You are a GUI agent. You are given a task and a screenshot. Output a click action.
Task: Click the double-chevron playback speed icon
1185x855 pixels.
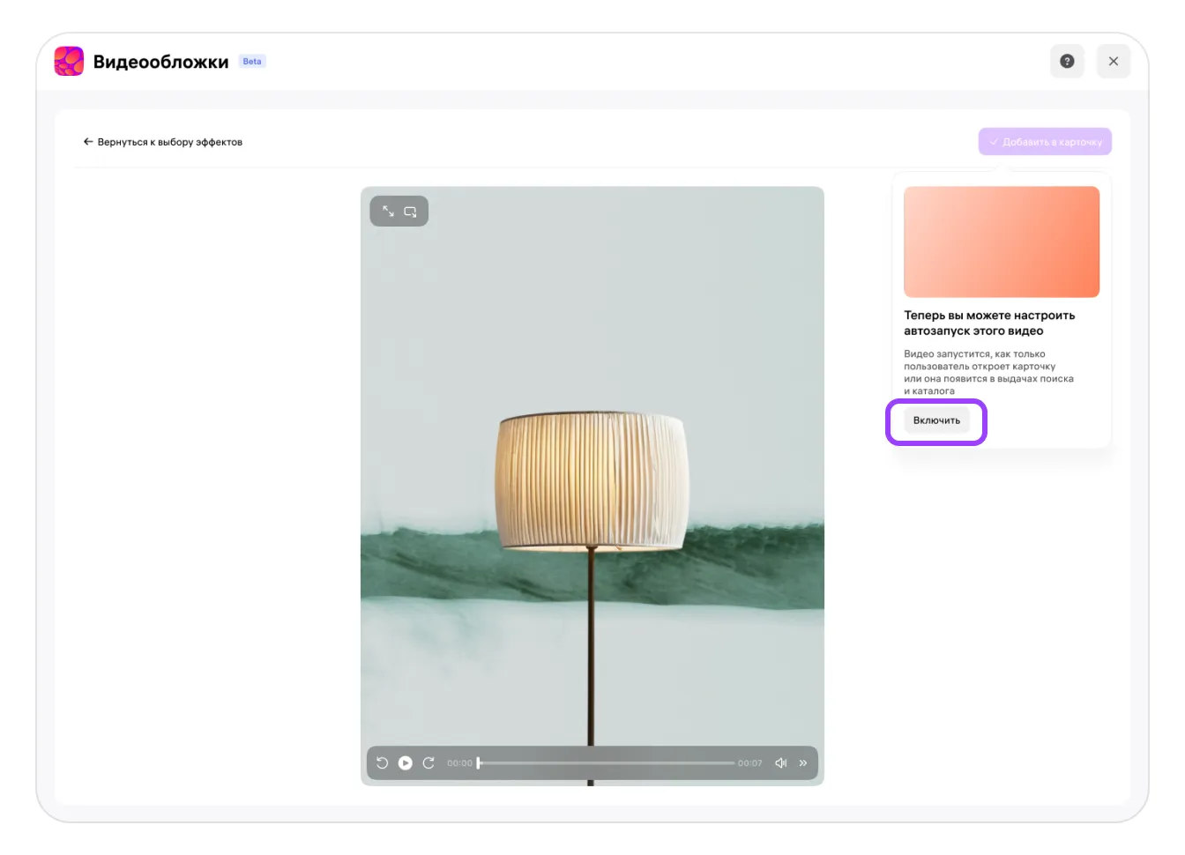803,763
